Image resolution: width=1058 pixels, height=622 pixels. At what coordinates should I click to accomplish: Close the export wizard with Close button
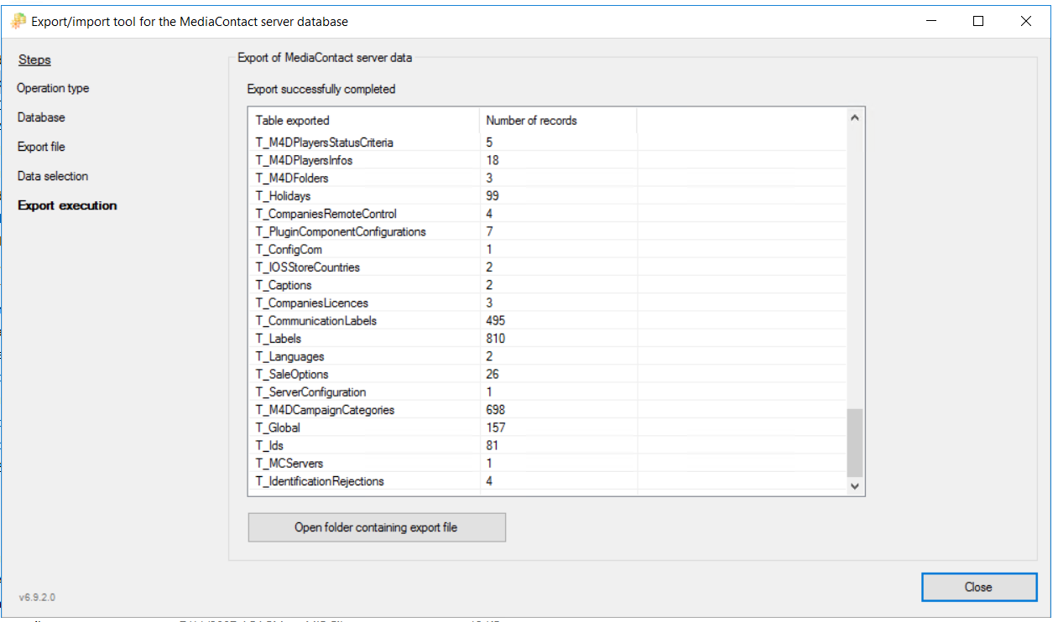tap(979, 587)
